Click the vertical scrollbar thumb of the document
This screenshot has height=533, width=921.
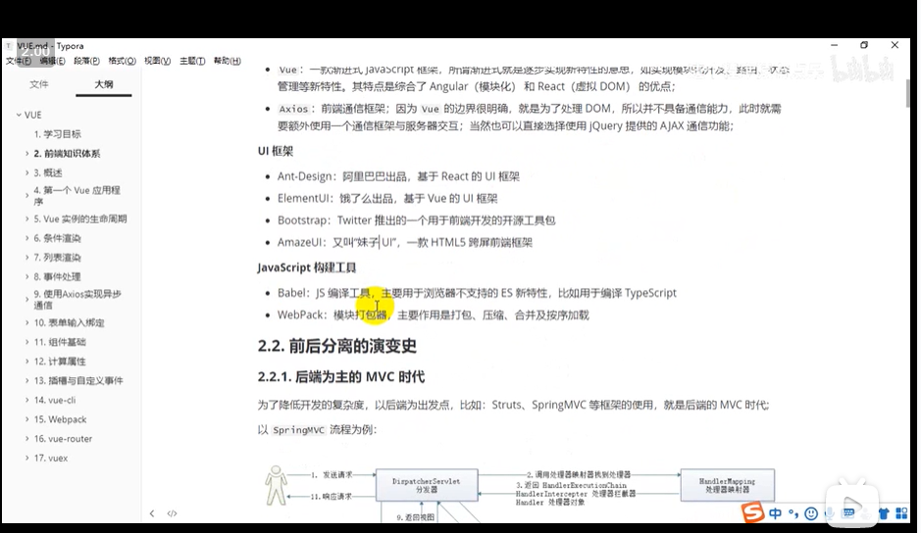pyautogui.click(x=908, y=93)
